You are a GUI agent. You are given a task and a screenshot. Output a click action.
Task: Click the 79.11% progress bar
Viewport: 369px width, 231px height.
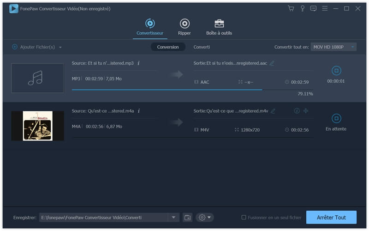point(192,90)
